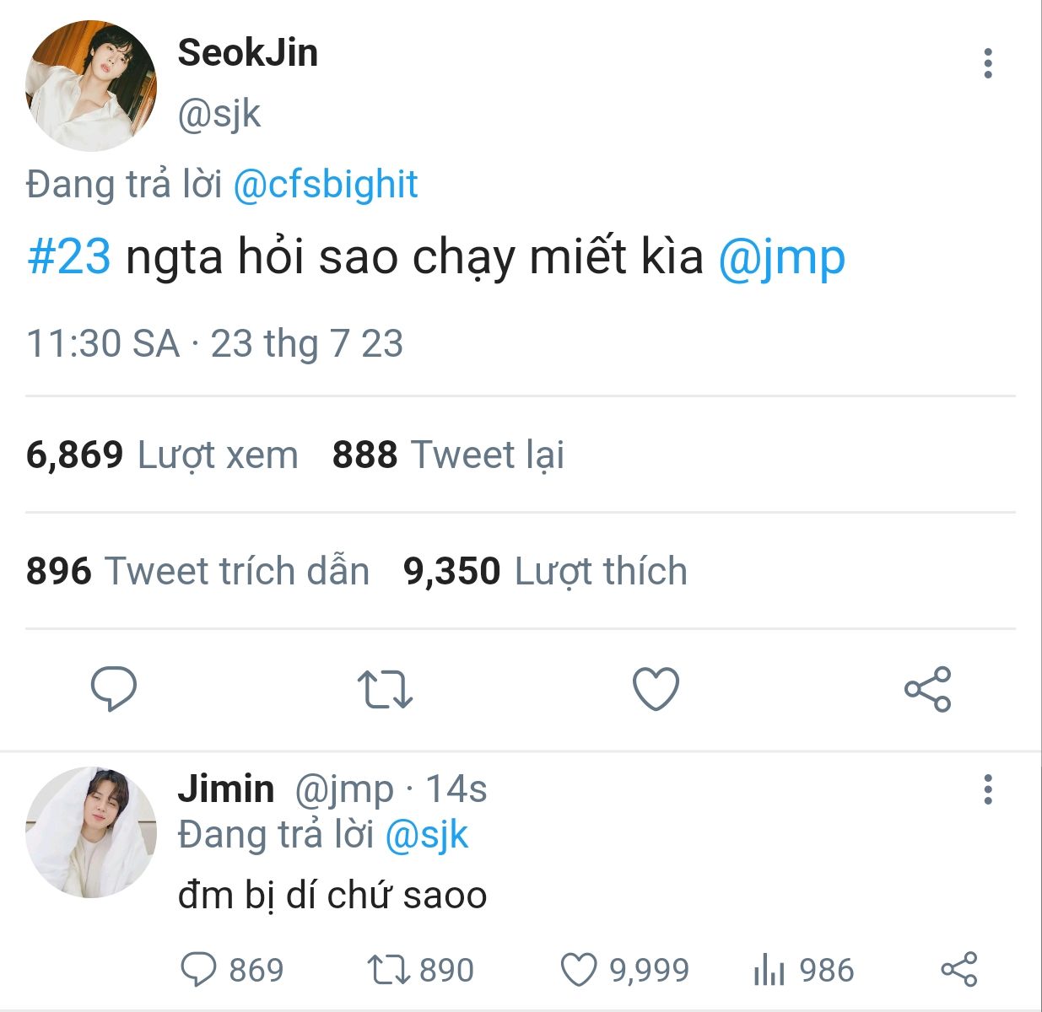1042x1012 pixels.
Task: Share Jimin's reply
Action: point(958,970)
